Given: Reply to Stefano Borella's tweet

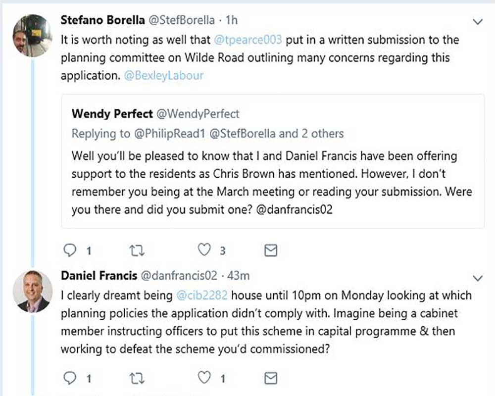Looking at the screenshot, I should pos(71,251).
